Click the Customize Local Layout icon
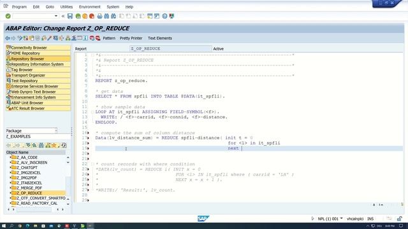Screen dimensions: 408x229 point(171,16)
